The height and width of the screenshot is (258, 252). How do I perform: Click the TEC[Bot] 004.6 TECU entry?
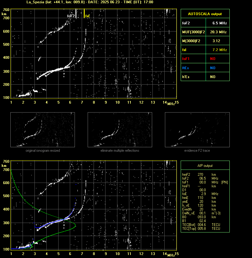201,224
